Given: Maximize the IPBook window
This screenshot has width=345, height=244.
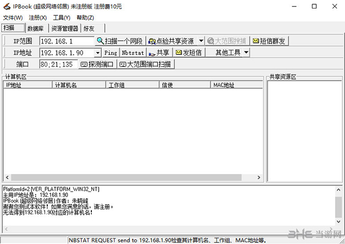Looking at the screenshot, I should click(x=314, y=6).
